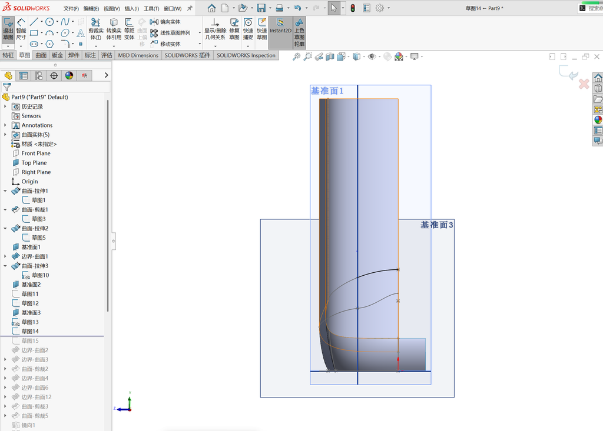Select the Ellipse sketch tool

(65, 33)
